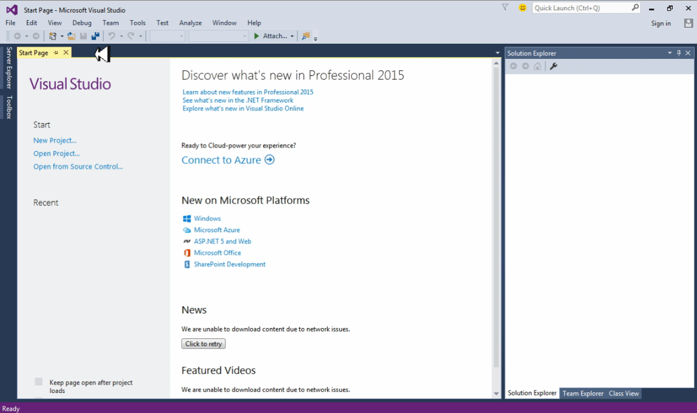Open the 'New Project...' link
Viewport: 697px width, 413px height.
tap(55, 140)
